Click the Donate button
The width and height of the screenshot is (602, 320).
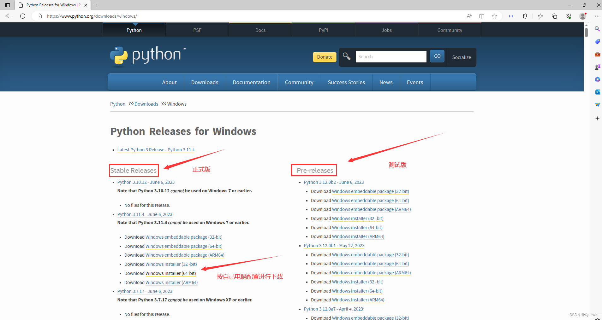coord(324,57)
